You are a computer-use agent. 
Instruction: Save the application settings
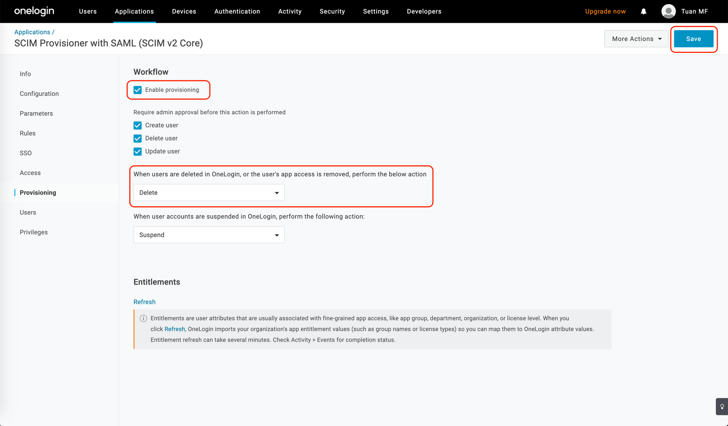(x=694, y=39)
